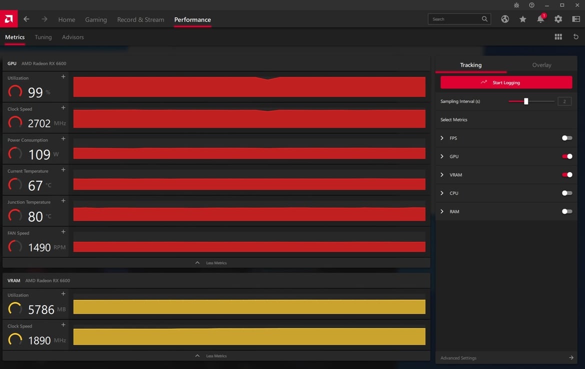Screen dimensions: 585x369
Task: Expand the GPU metrics chevron
Action: click(442, 156)
